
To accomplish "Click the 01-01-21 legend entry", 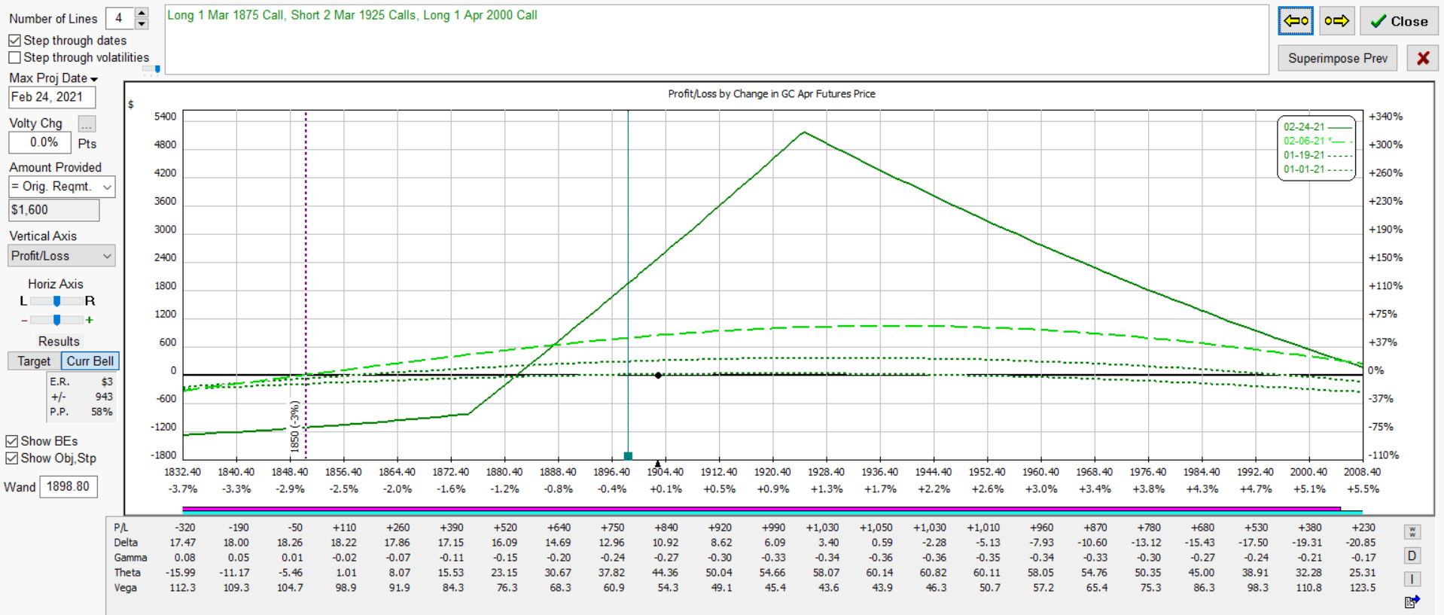I will click(x=1317, y=169).
